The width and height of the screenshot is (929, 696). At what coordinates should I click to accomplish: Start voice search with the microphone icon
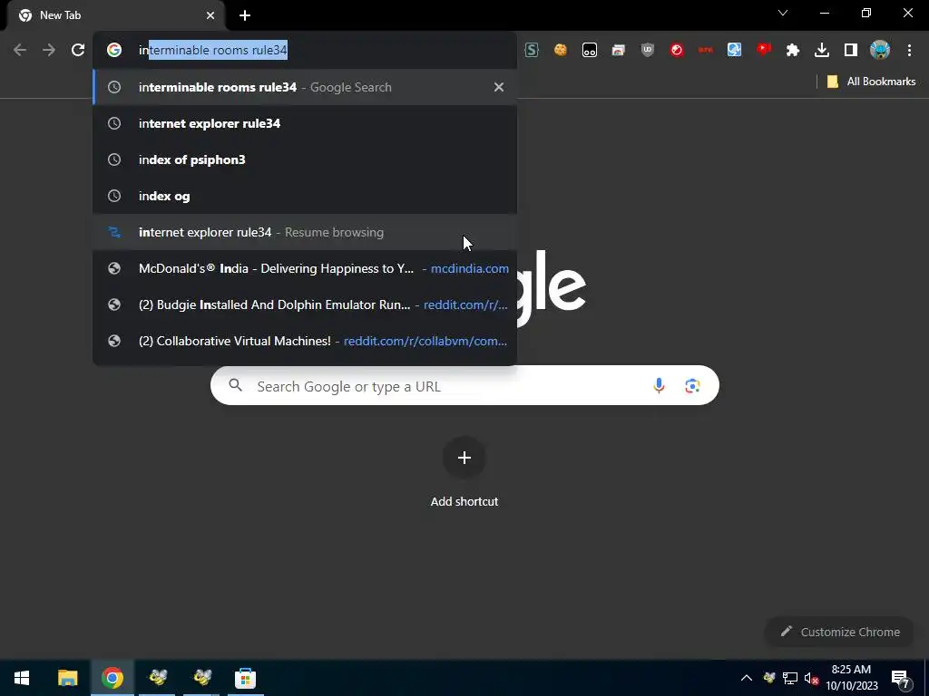tap(659, 386)
